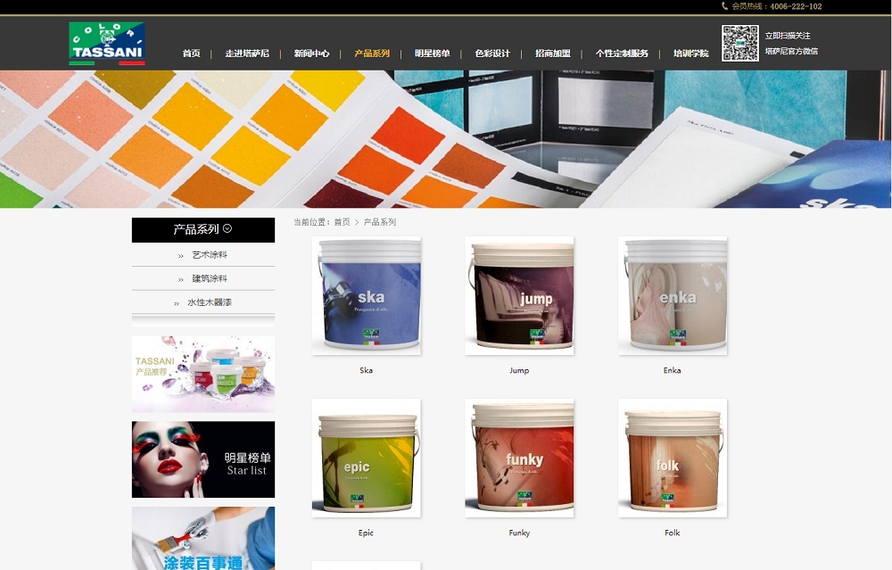Click the WeChat QR code image
Screen dimensions: 892x570
[x=739, y=43]
